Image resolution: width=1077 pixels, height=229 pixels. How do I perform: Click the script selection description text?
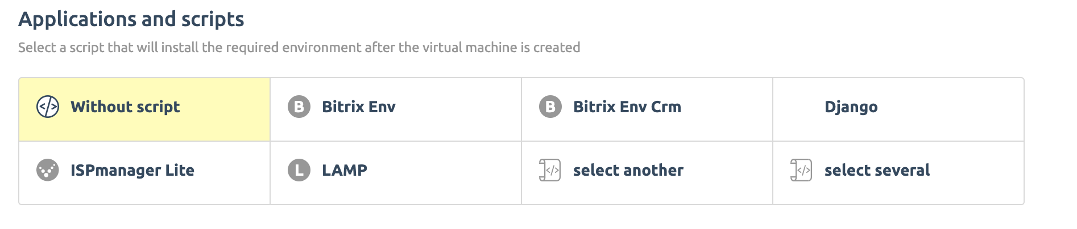point(299,47)
